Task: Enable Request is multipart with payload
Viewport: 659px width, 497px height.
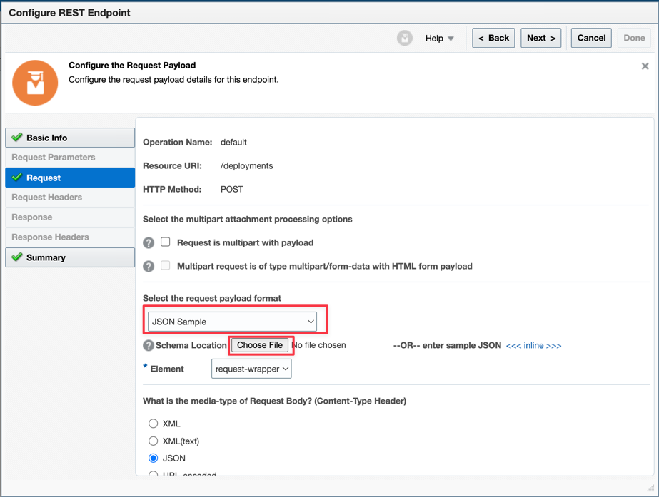Action: (x=166, y=242)
